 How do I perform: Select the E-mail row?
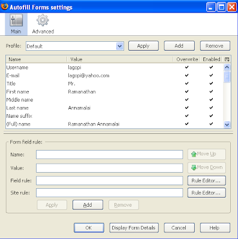tap(115, 75)
